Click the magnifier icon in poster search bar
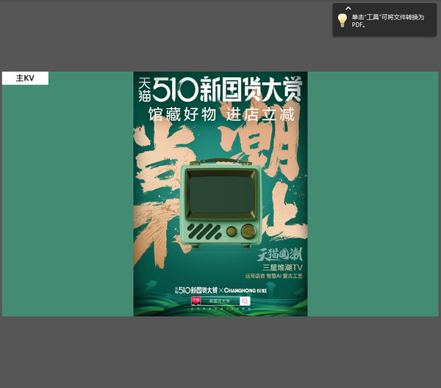The image size is (441, 388). pyautogui.click(x=245, y=301)
